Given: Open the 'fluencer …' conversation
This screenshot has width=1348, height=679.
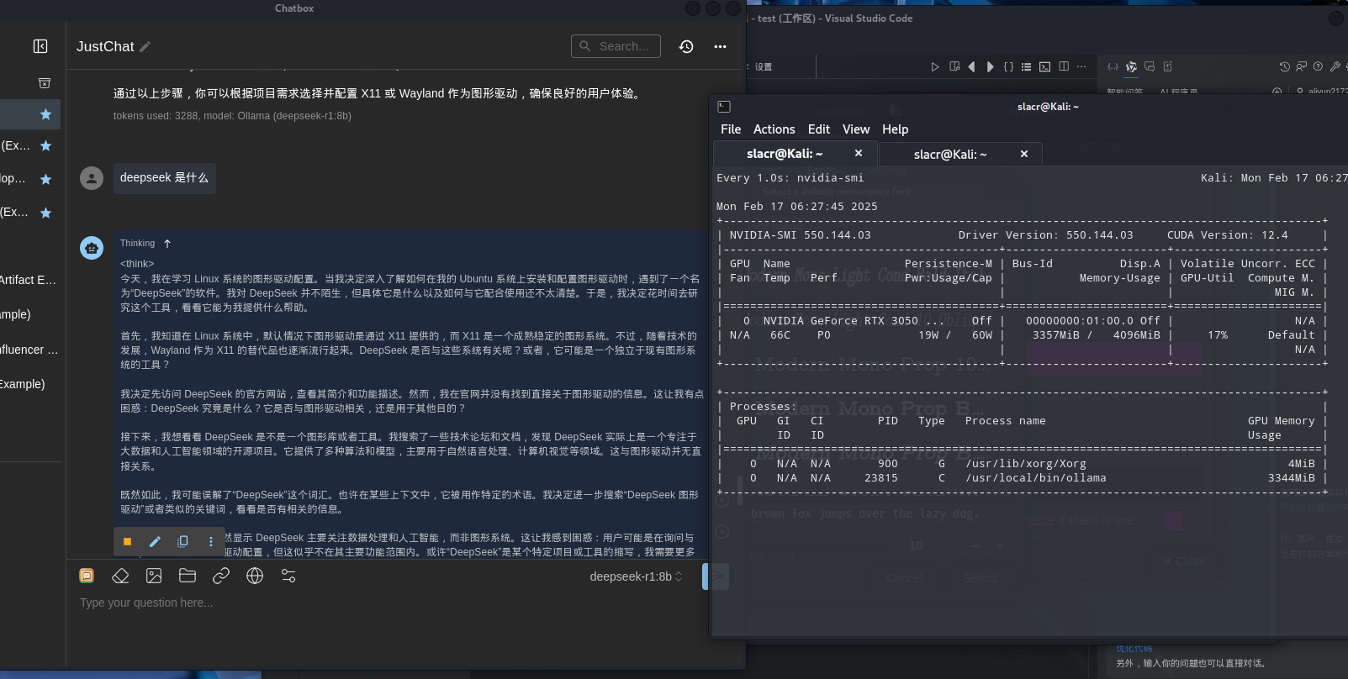Looking at the screenshot, I should 29,350.
